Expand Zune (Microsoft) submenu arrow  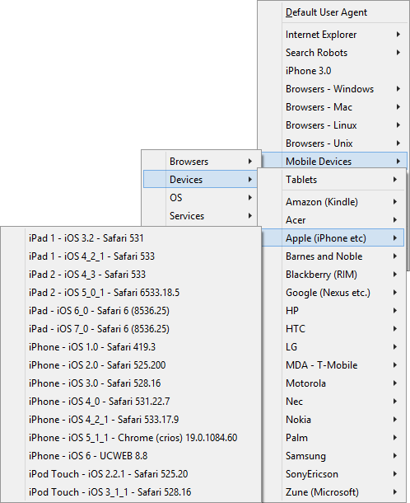(x=395, y=492)
